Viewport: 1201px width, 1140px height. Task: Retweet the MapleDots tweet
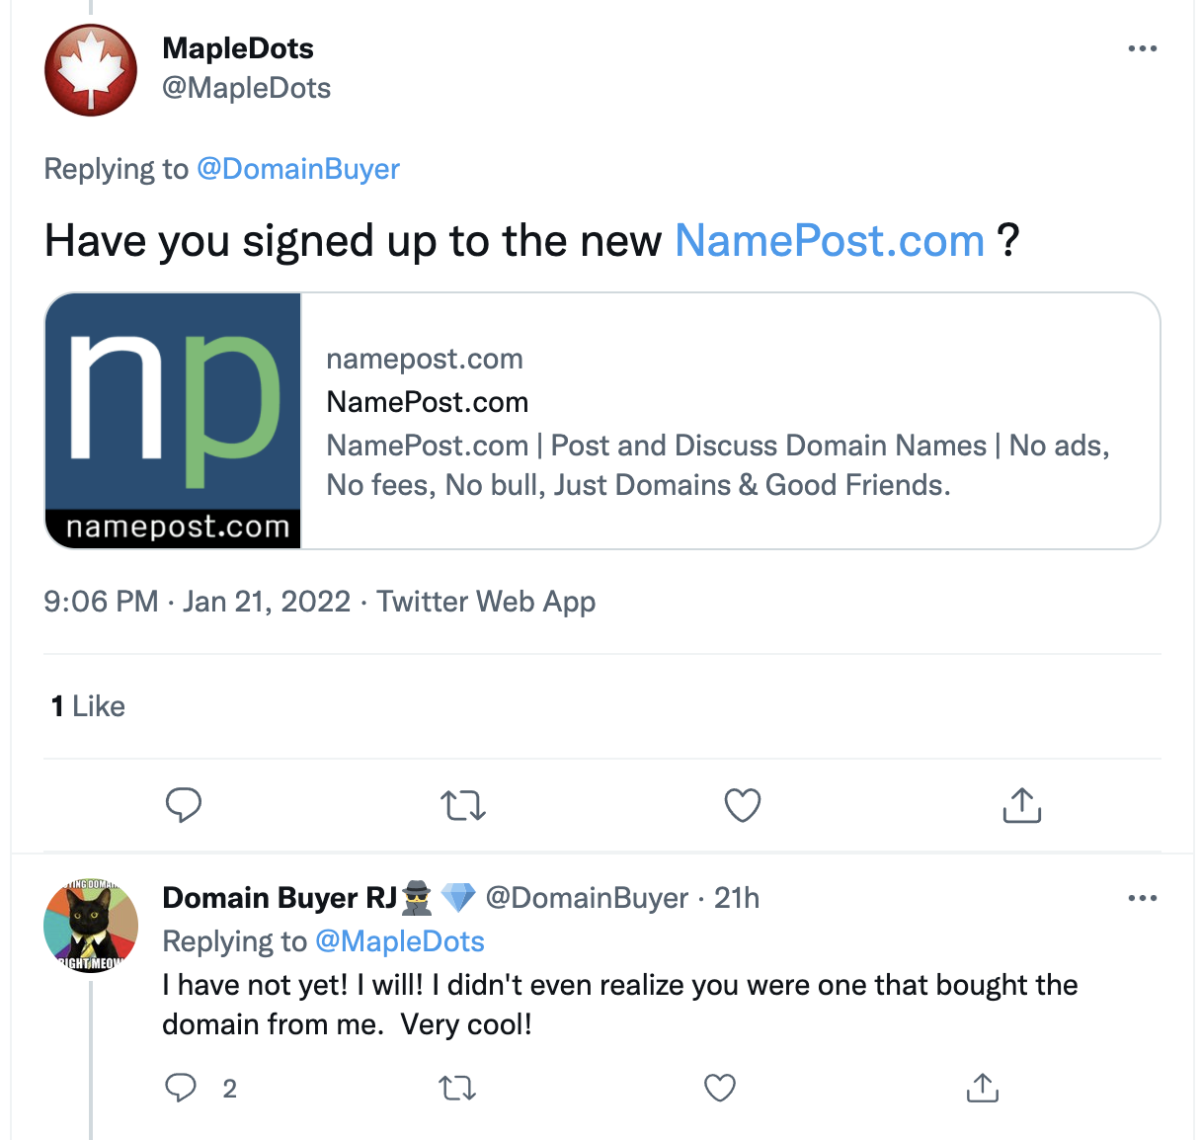pos(463,806)
